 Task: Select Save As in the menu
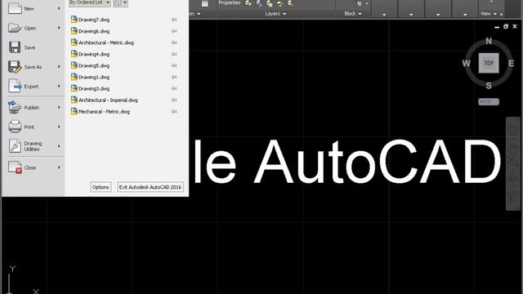coord(34,67)
